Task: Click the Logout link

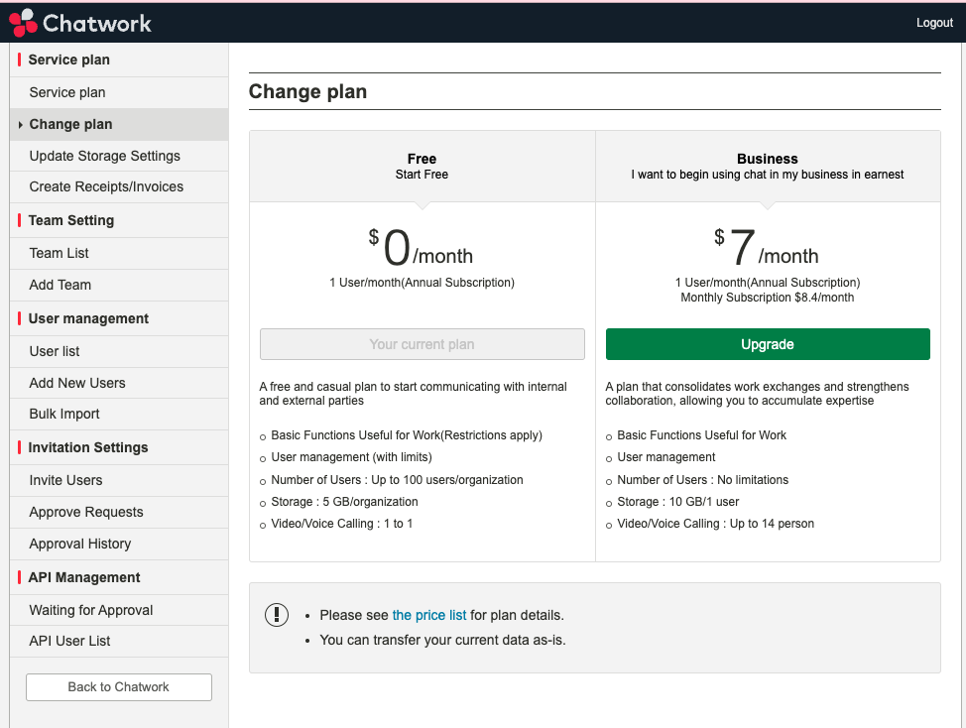Action: click(934, 23)
